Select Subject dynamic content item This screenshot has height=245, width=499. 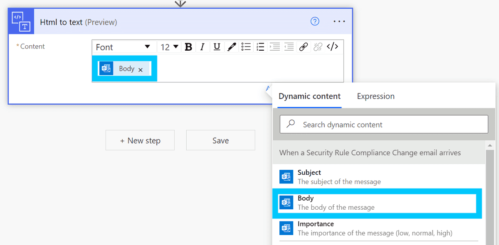point(378,177)
